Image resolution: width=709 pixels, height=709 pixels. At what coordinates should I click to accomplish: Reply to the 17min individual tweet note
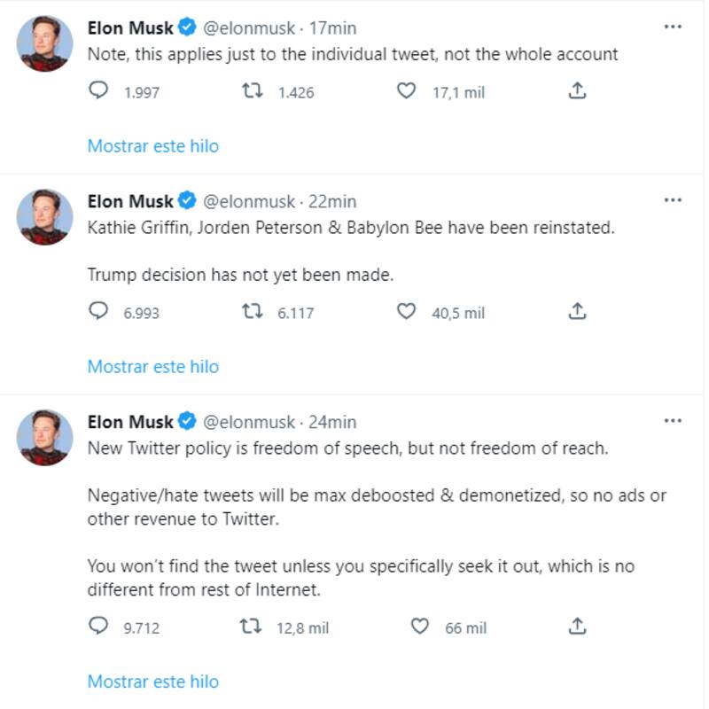(99, 91)
